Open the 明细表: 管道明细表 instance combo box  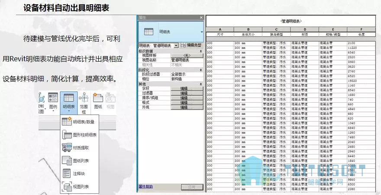(158, 46)
